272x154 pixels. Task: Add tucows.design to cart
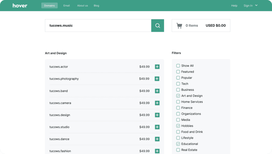[x=157, y=115]
